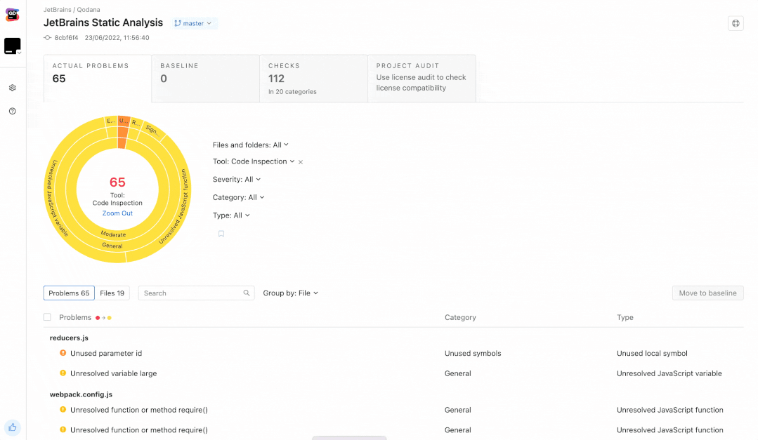Click the severity sort dots by Problems
The height and width of the screenshot is (440, 758).
[x=103, y=318]
